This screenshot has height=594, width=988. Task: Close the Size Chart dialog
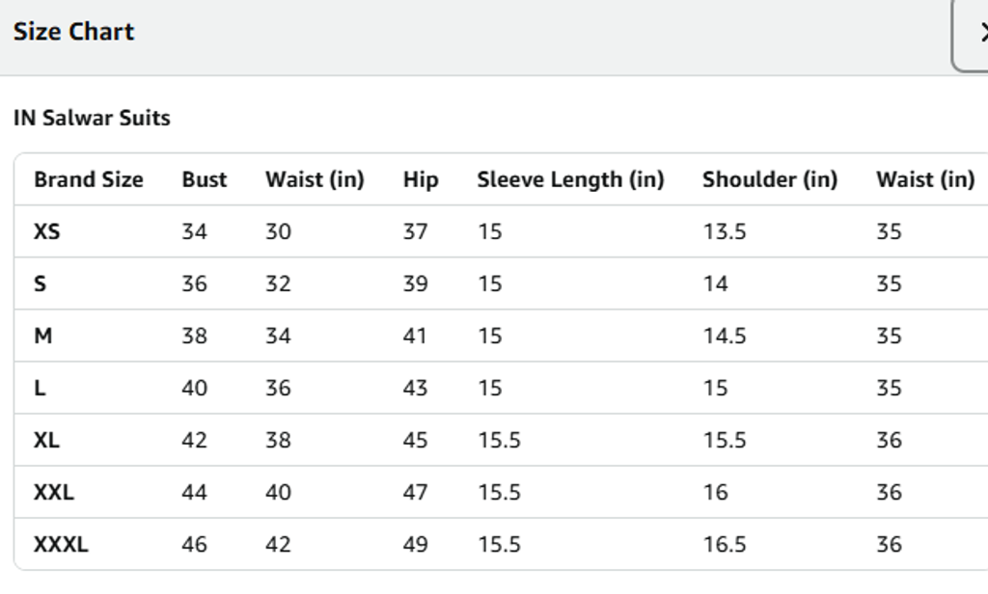(x=976, y=33)
